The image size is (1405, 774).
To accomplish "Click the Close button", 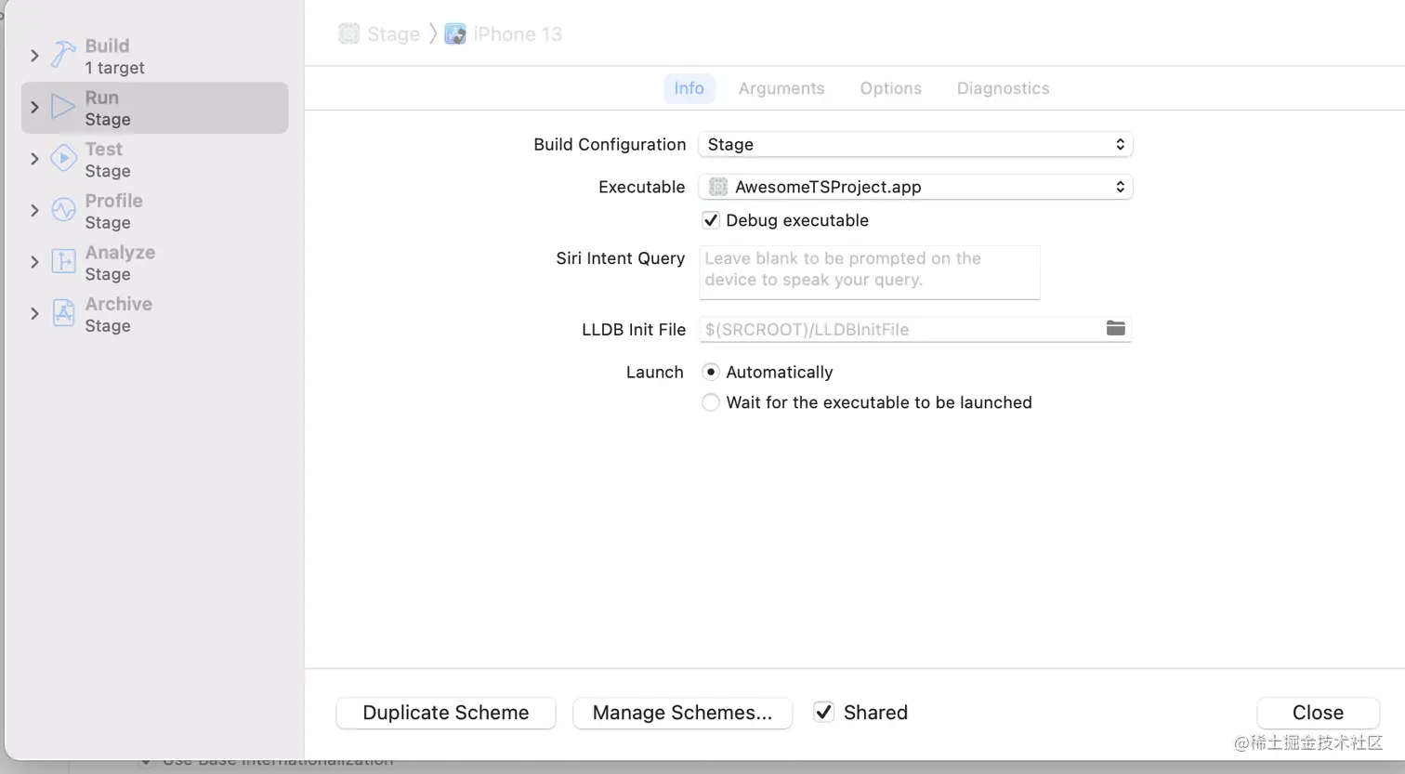I will click(x=1318, y=713).
